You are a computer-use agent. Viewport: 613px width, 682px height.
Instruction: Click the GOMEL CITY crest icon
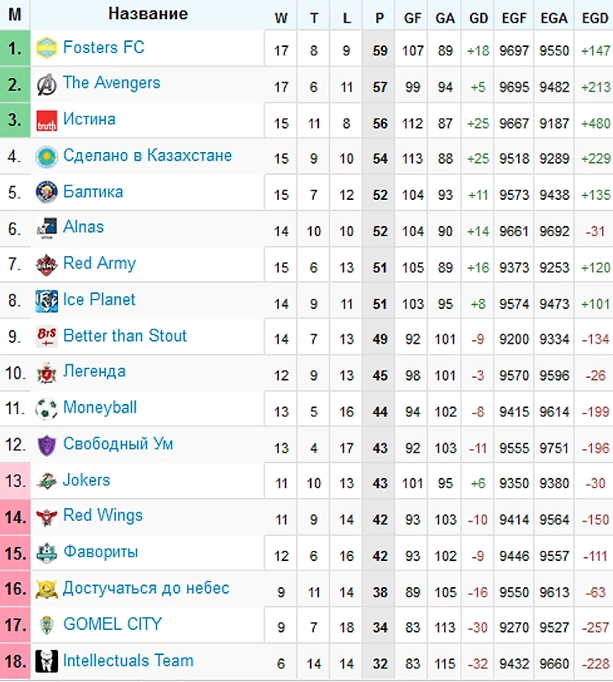46,626
